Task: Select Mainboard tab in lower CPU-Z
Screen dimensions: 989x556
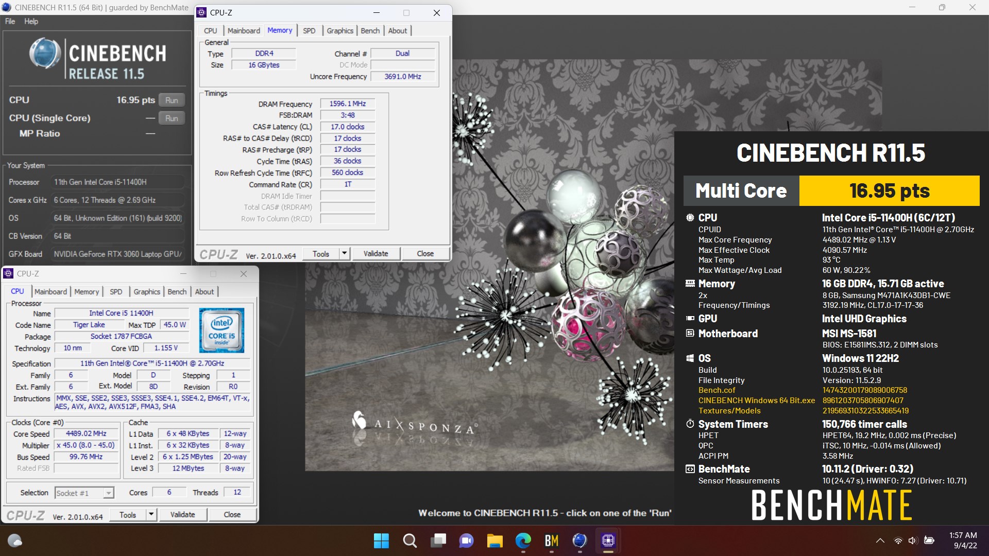Action: [x=50, y=291]
